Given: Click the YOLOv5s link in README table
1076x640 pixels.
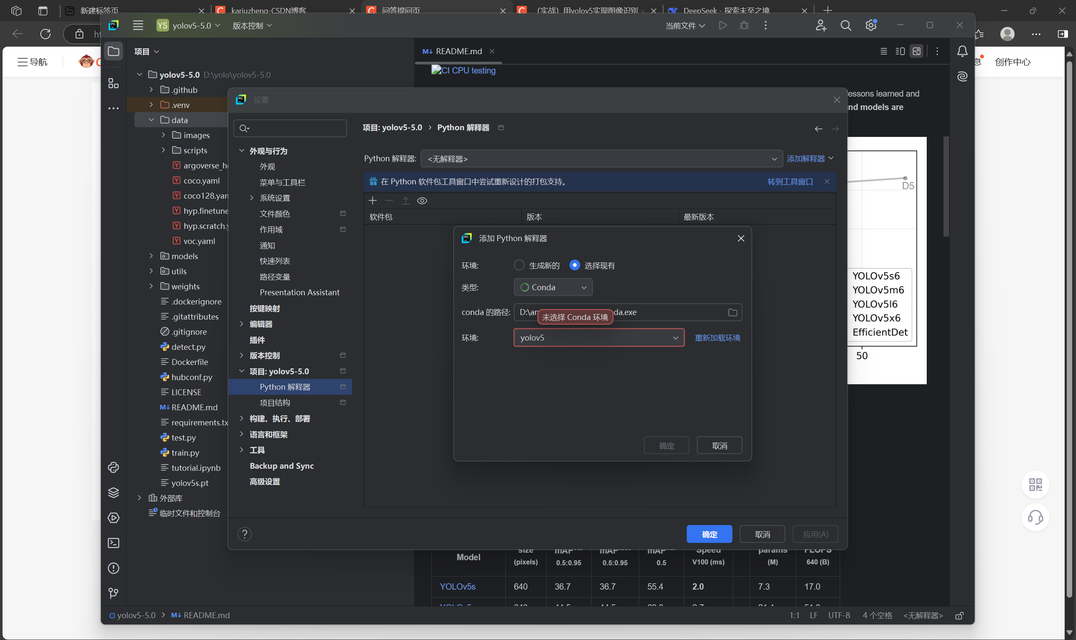Looking at the screenshot, I should [457, 587].
